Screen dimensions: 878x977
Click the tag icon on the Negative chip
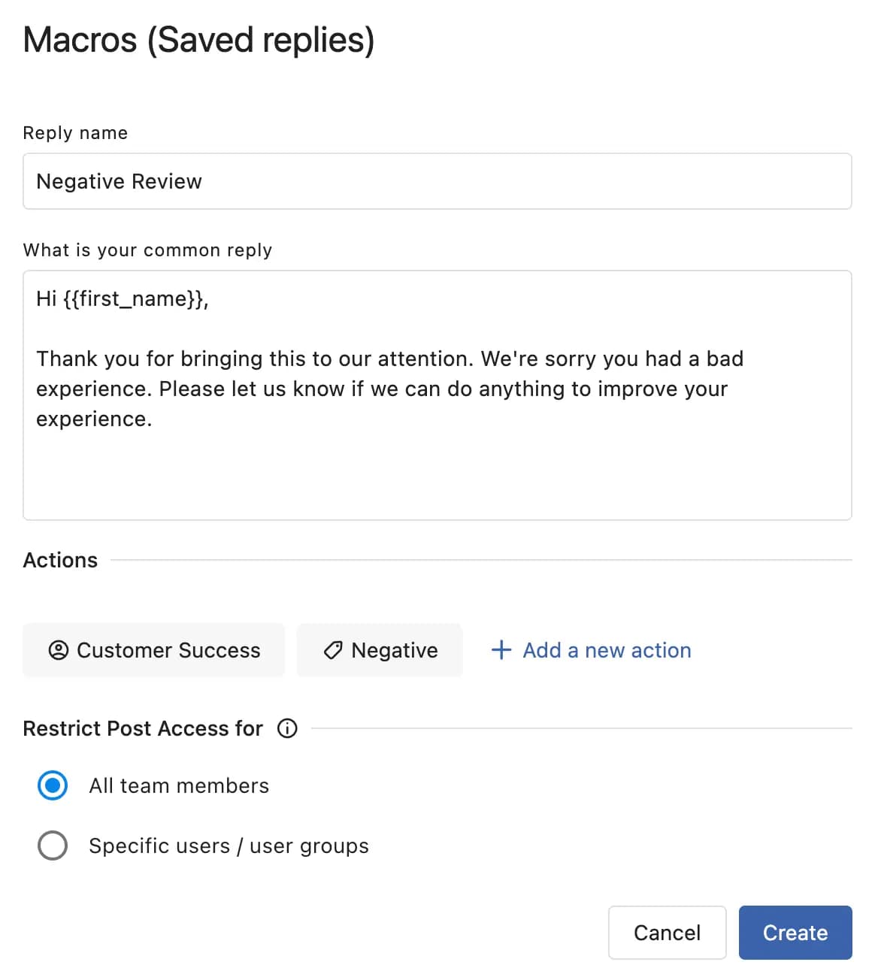coord(333,650)
